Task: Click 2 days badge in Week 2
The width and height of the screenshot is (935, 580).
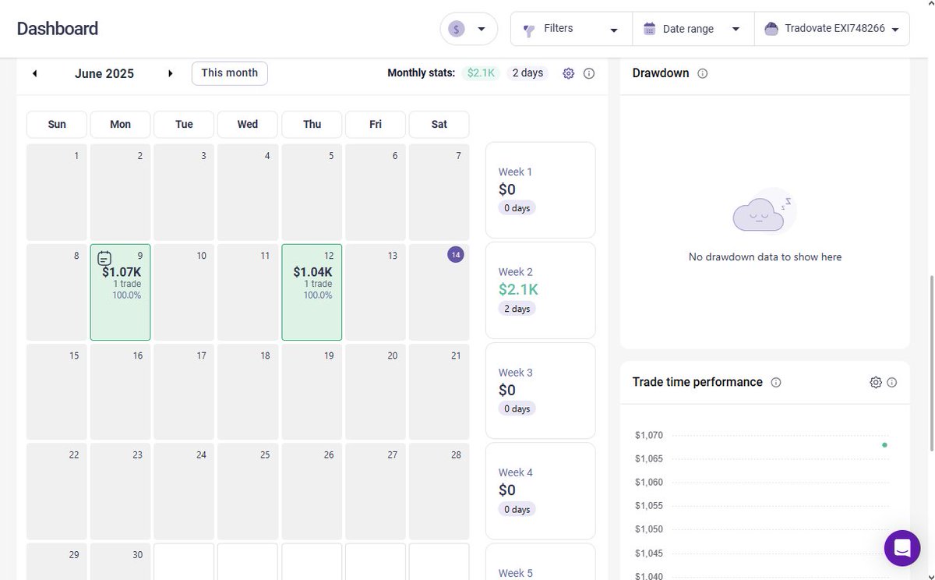Action: click(517, 309)
